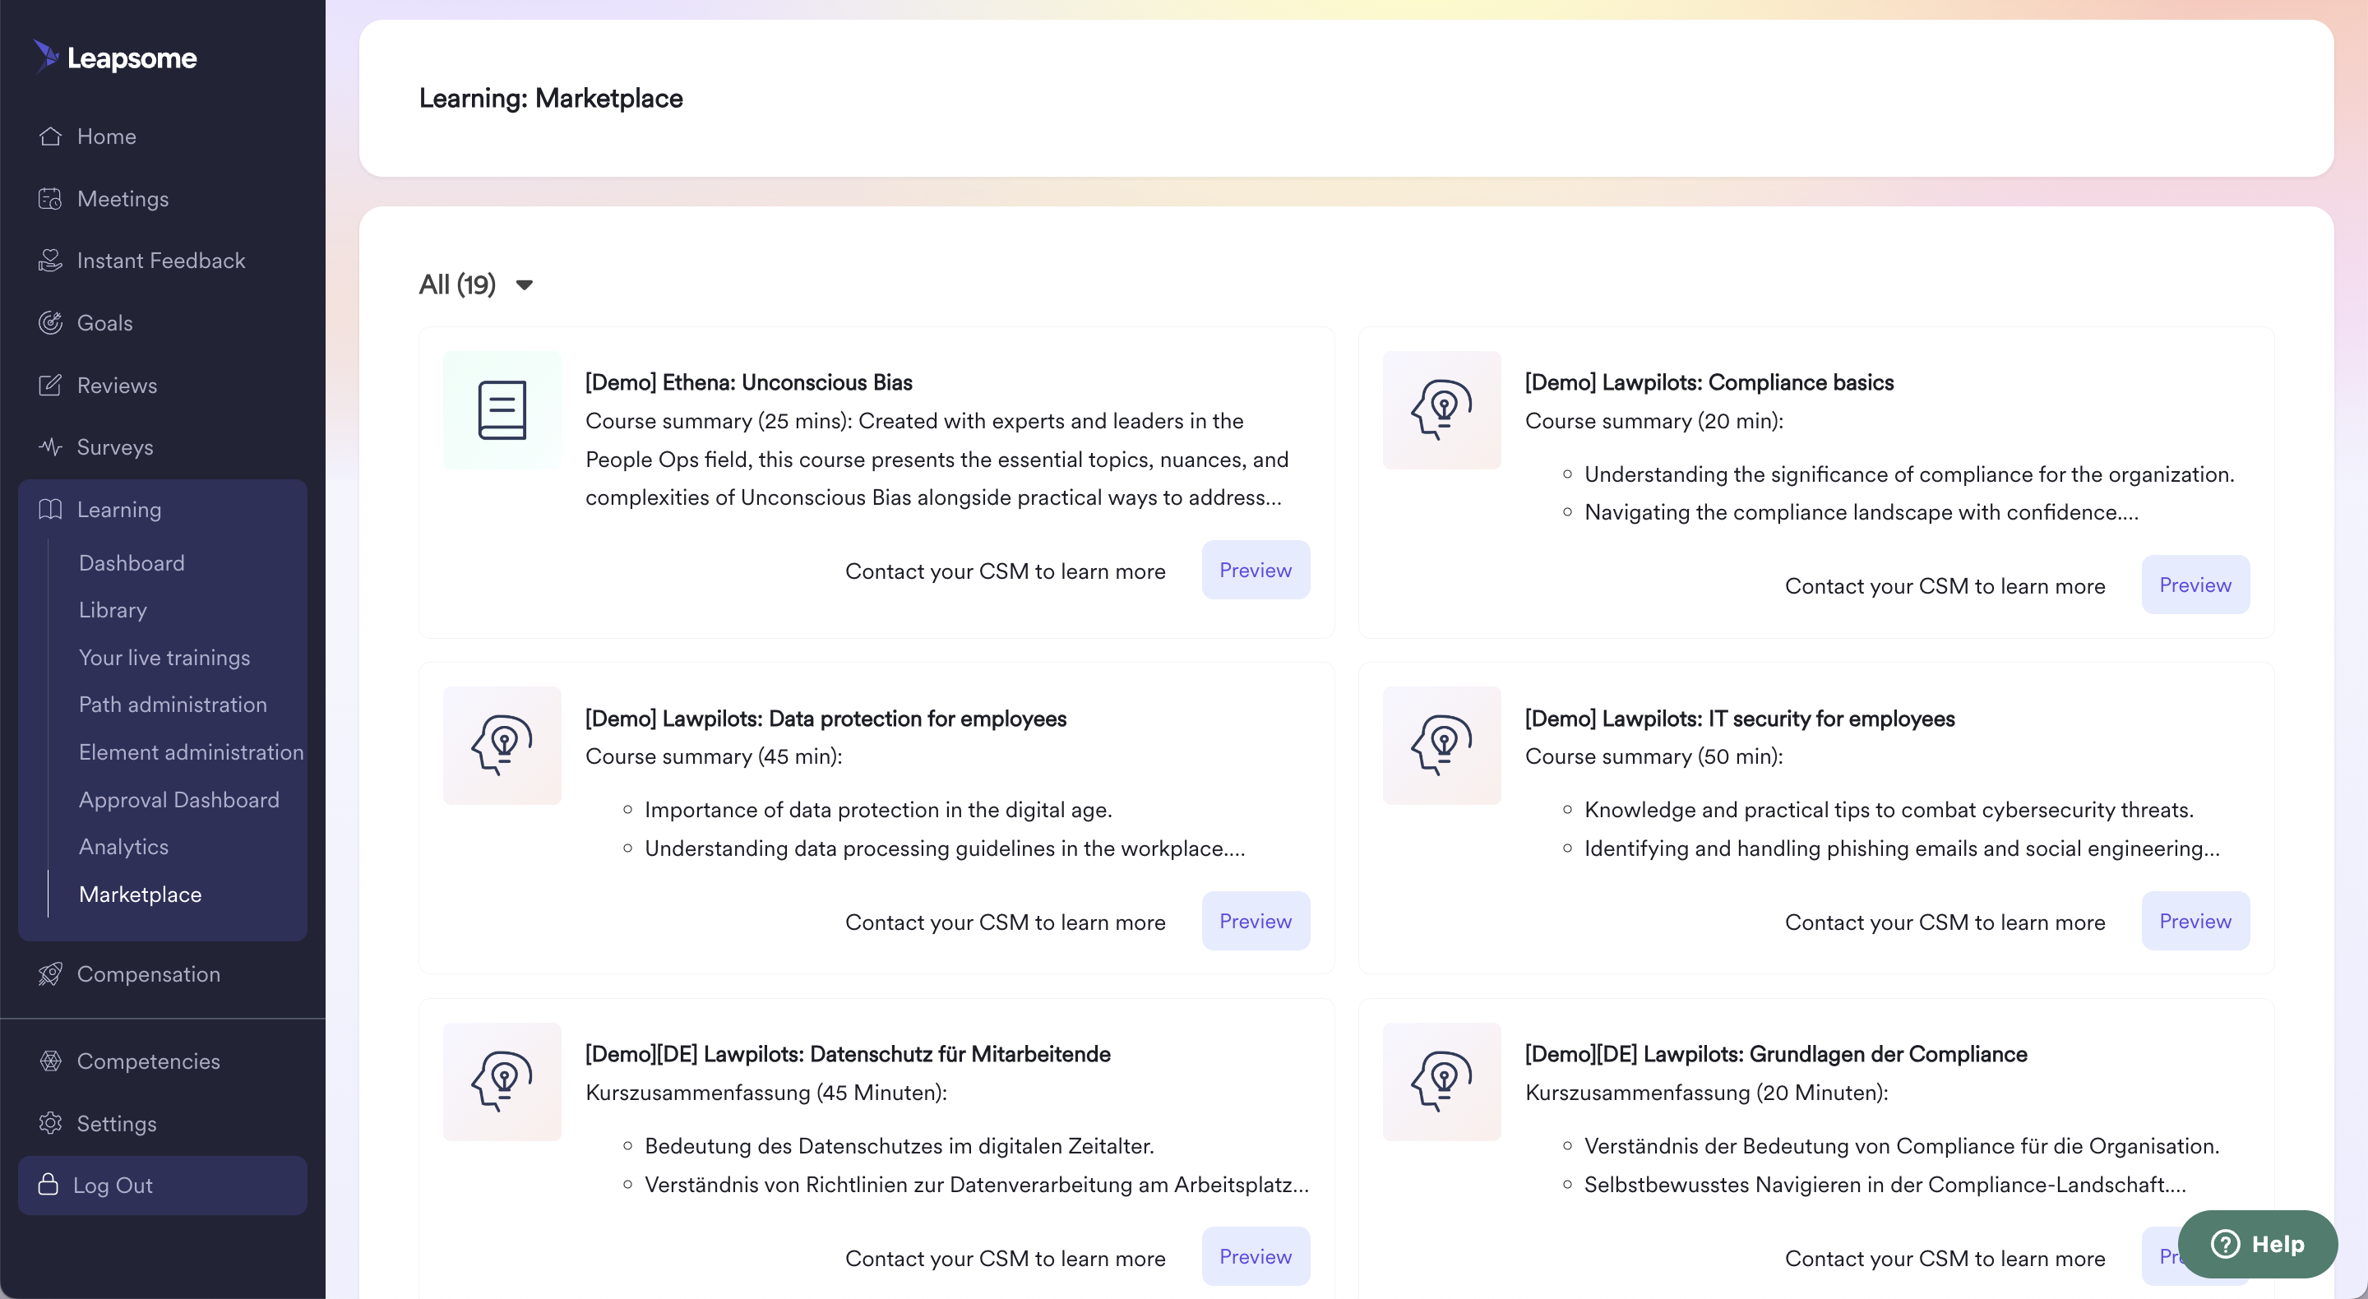Navigate to Goals
2368x1299 pixels.
click(x=104, y=322)
